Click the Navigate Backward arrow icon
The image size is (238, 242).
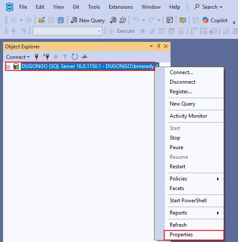pos(14,20)
